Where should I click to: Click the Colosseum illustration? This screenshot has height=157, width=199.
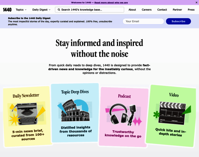point(75,110)
